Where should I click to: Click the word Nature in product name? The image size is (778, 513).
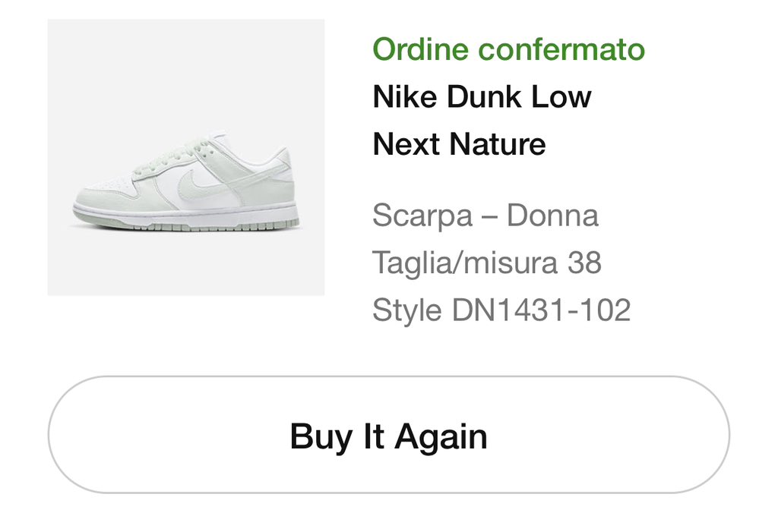[497, 144]
